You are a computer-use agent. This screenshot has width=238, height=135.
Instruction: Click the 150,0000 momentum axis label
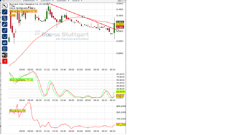tap(121, 119)
